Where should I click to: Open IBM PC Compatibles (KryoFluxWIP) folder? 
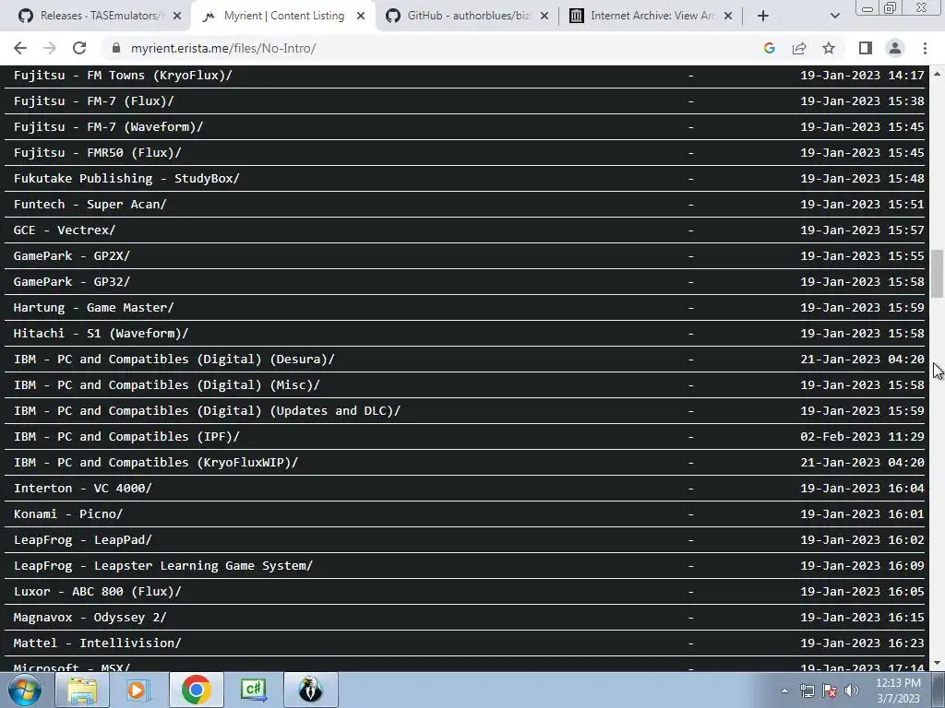point(155,463)
